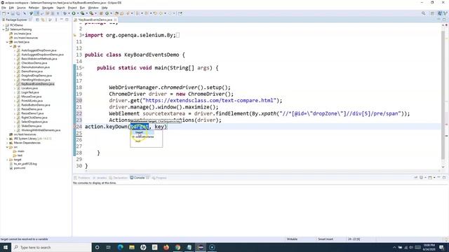Select SliderDemo.java file
Screen dimensions: 449x252
coord(31,126)
